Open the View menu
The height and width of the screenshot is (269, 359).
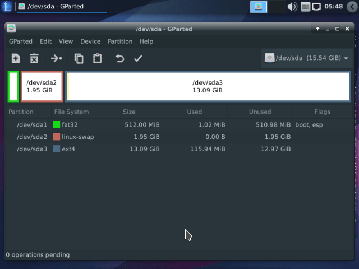pyautogui.click(x=66, y=41)
